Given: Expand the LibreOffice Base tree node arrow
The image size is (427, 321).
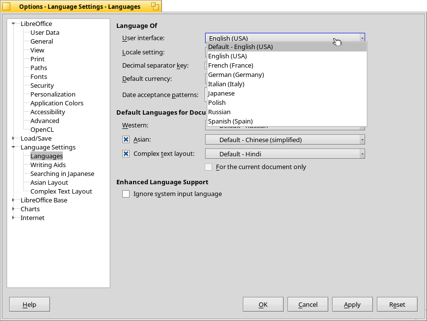Looking at the screenshot, I should [13, 200].
